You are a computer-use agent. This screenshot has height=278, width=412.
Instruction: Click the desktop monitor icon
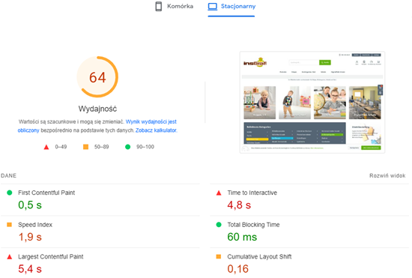[x=212, y=6]
